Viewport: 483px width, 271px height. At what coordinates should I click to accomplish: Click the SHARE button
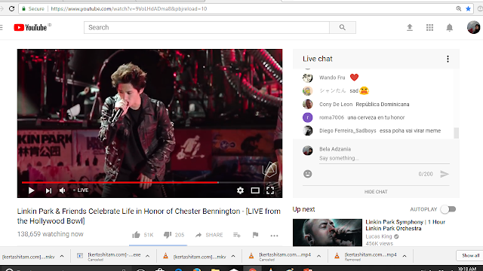209,235
